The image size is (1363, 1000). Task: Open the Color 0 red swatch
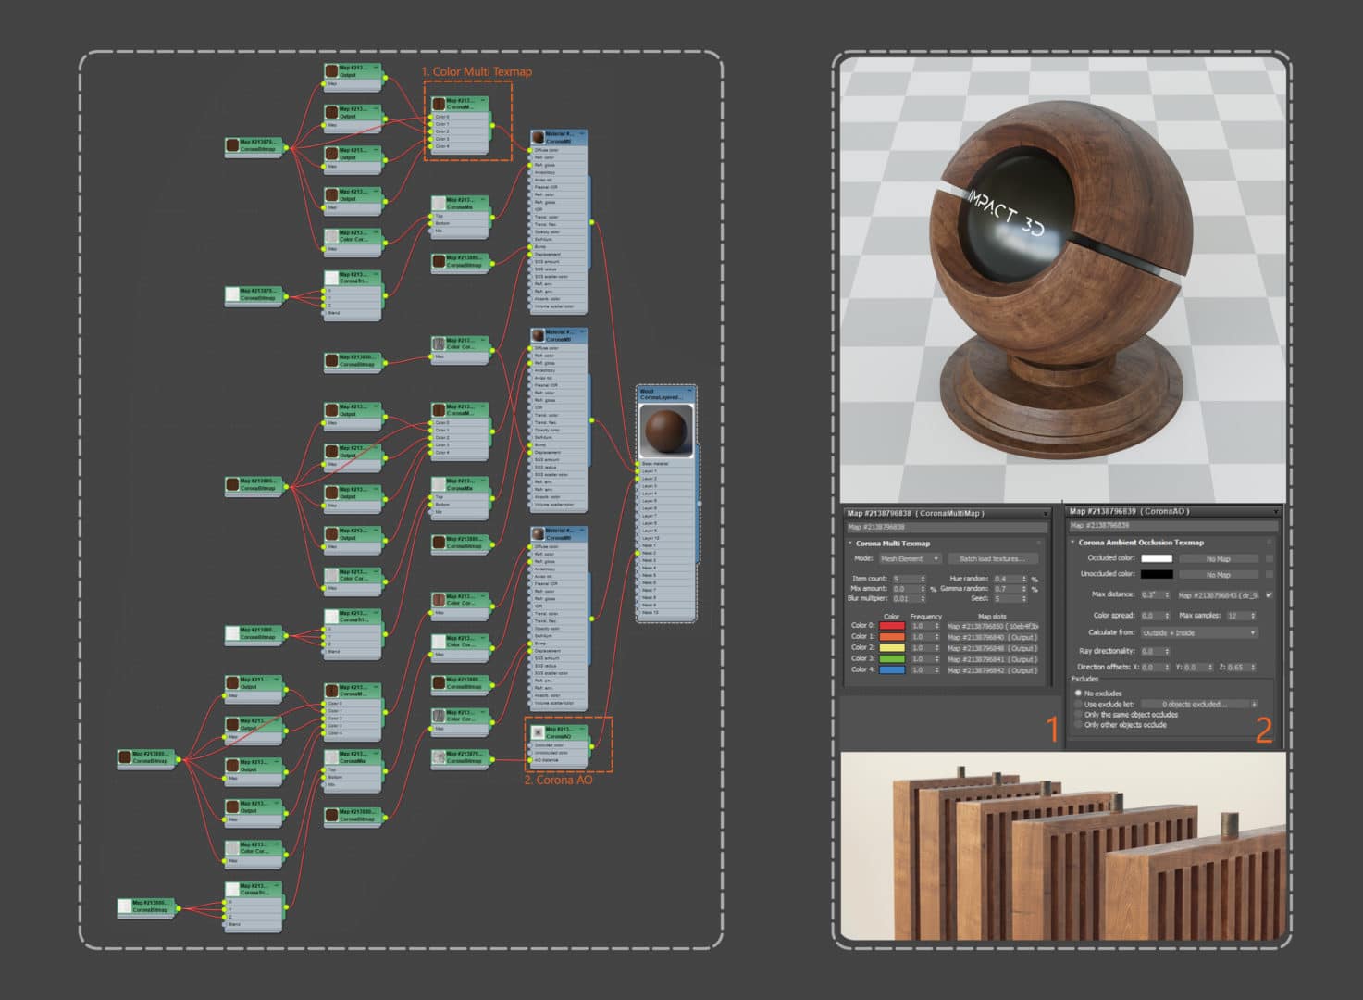pos(892,626)
